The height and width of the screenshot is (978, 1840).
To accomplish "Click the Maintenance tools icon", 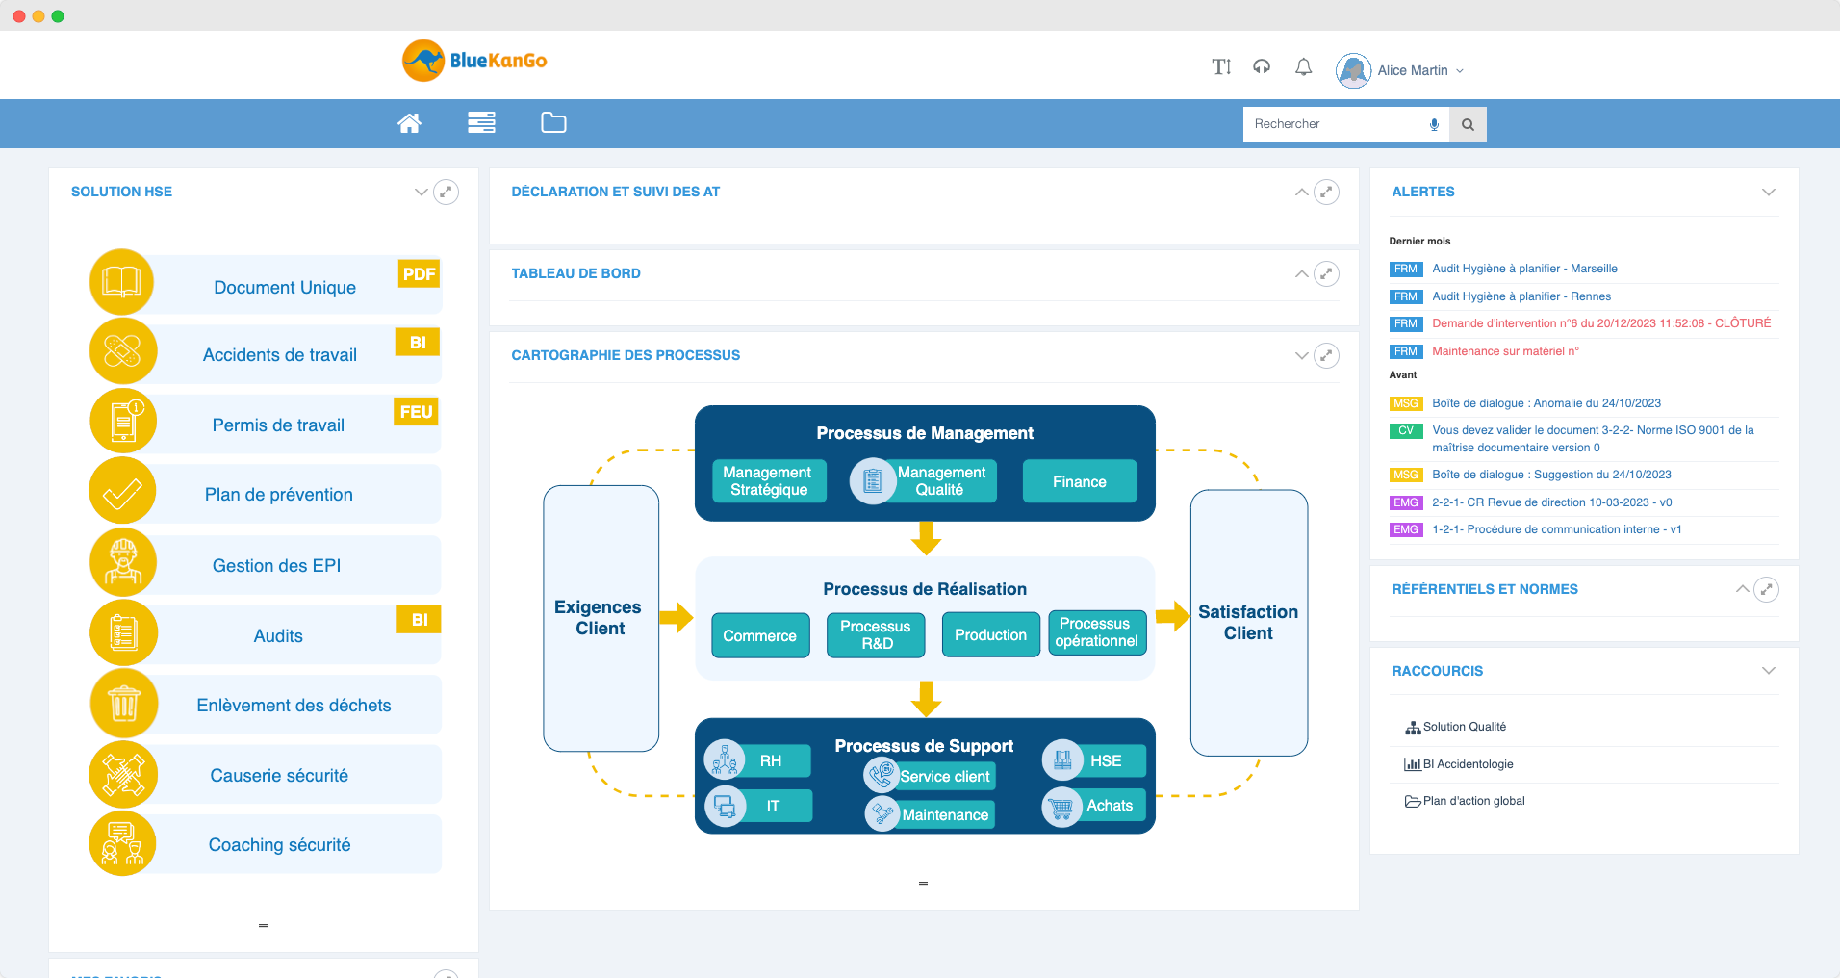I will pyautogui.click(x=882, y=813).
